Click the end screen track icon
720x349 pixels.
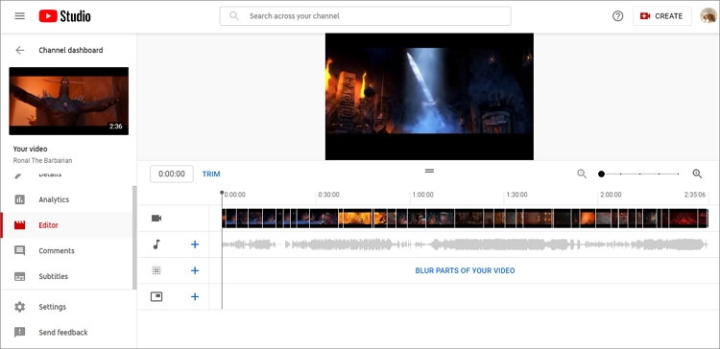tap(156, 296)
